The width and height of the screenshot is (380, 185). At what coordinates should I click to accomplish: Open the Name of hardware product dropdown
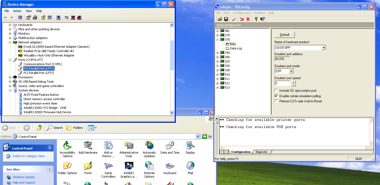point(324,48)
